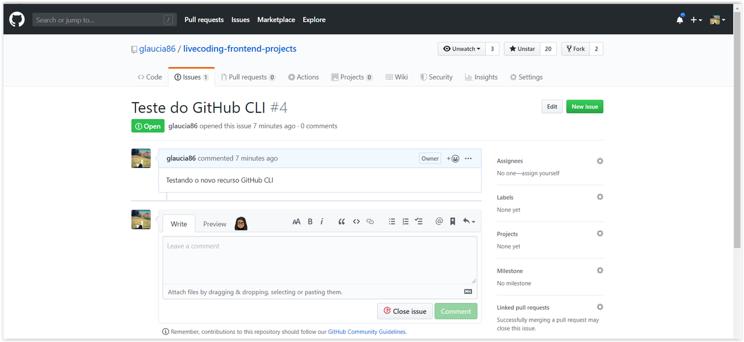Open the plus create-new dropdown
This screenshot has width=744, height=342.
click(x=696, y=20)
